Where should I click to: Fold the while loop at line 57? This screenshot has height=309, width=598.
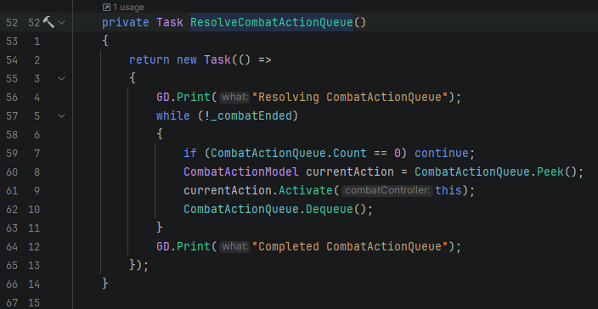62,115
